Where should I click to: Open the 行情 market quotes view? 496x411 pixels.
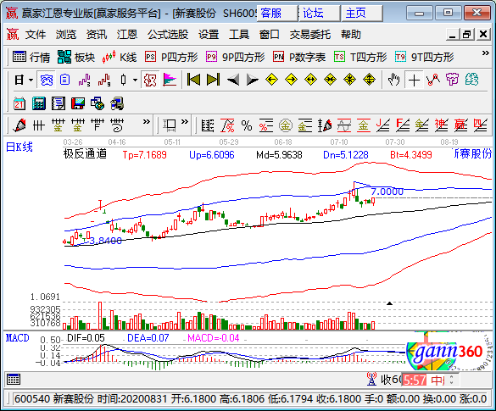[31, 58]
